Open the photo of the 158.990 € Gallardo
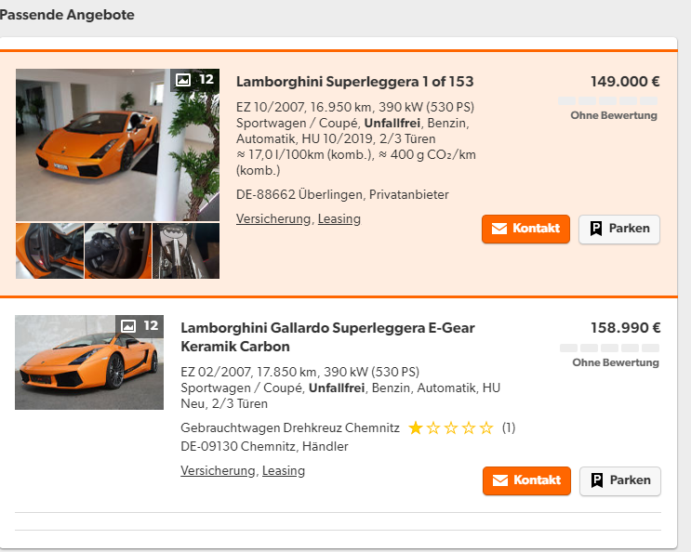Image resolution: width=691 pixels, height=552 pixels. tap(88, 362)
